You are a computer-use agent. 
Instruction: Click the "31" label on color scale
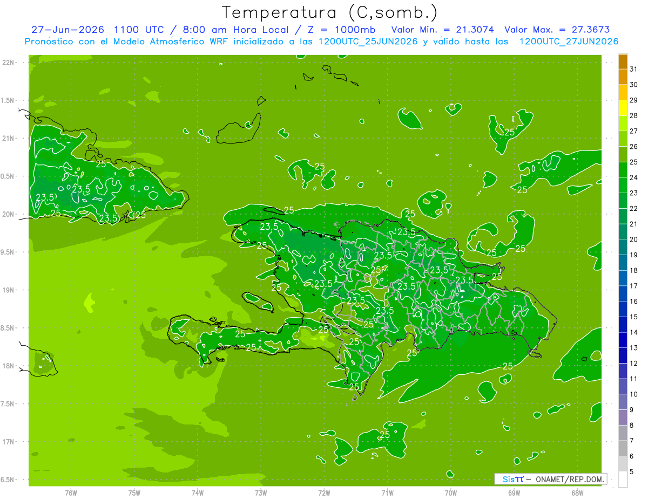pyautogui.click(x=633, y=69)
